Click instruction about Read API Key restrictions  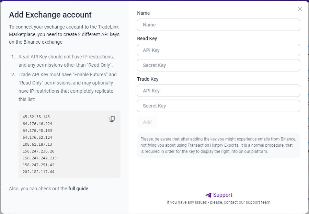pos(66,61)
